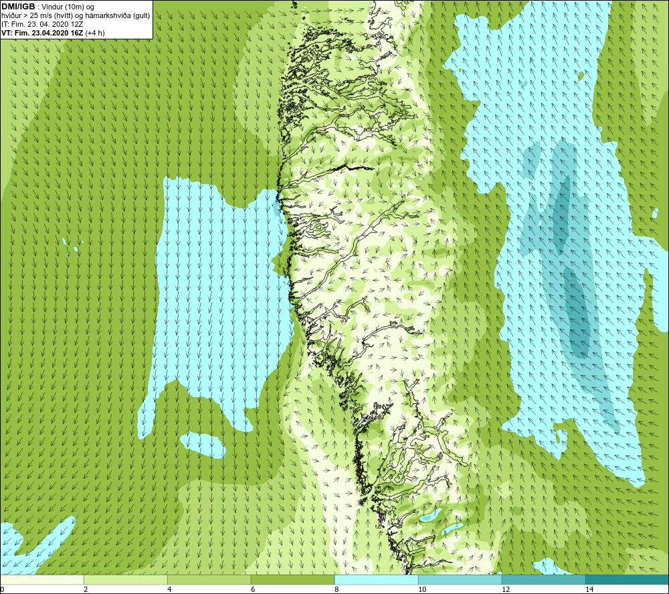Click the 'IT: Fim. 23. 04. 2020 12Z' line

click(42, 24)
